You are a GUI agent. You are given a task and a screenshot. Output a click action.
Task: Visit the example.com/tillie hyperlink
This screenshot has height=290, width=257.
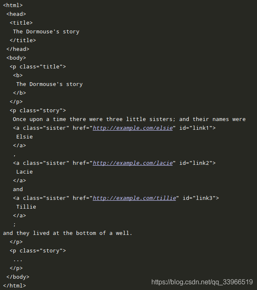coord(134,198)
